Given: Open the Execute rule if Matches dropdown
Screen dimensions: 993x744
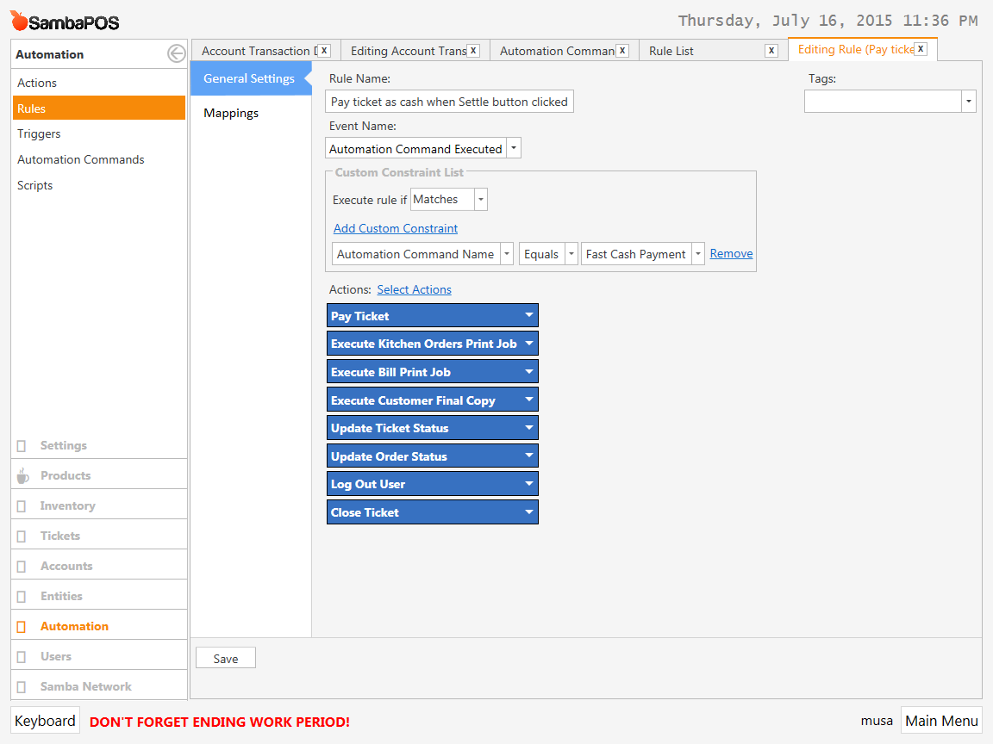Looking at the screenshot, I should click(x=481, y=199).
